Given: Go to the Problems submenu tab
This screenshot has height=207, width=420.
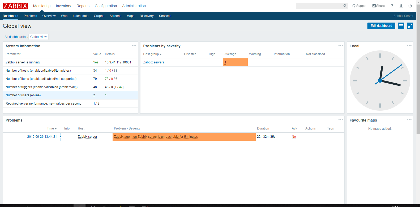Looking at the screenshot, I should (x=30, y=16).
